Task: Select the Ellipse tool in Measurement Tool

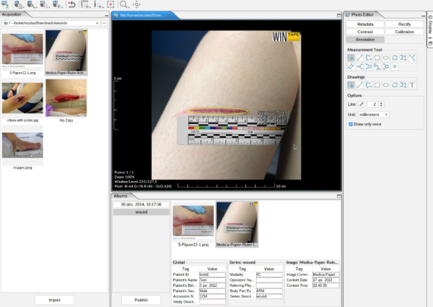Action: tap(386, 58)
